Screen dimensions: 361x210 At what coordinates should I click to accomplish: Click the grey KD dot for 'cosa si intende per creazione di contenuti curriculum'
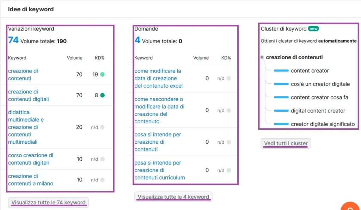[229, 170]
